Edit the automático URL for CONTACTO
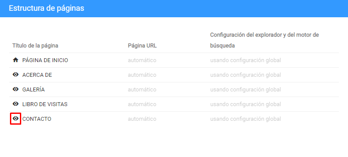Viewport: 348px width, 157px height. pos(142,119)
